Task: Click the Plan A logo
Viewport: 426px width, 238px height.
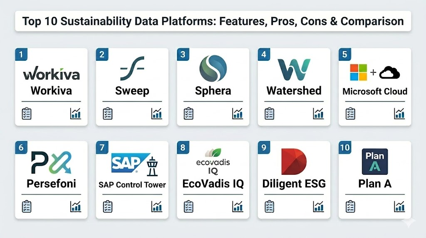Action: click(x=374, y=161)
